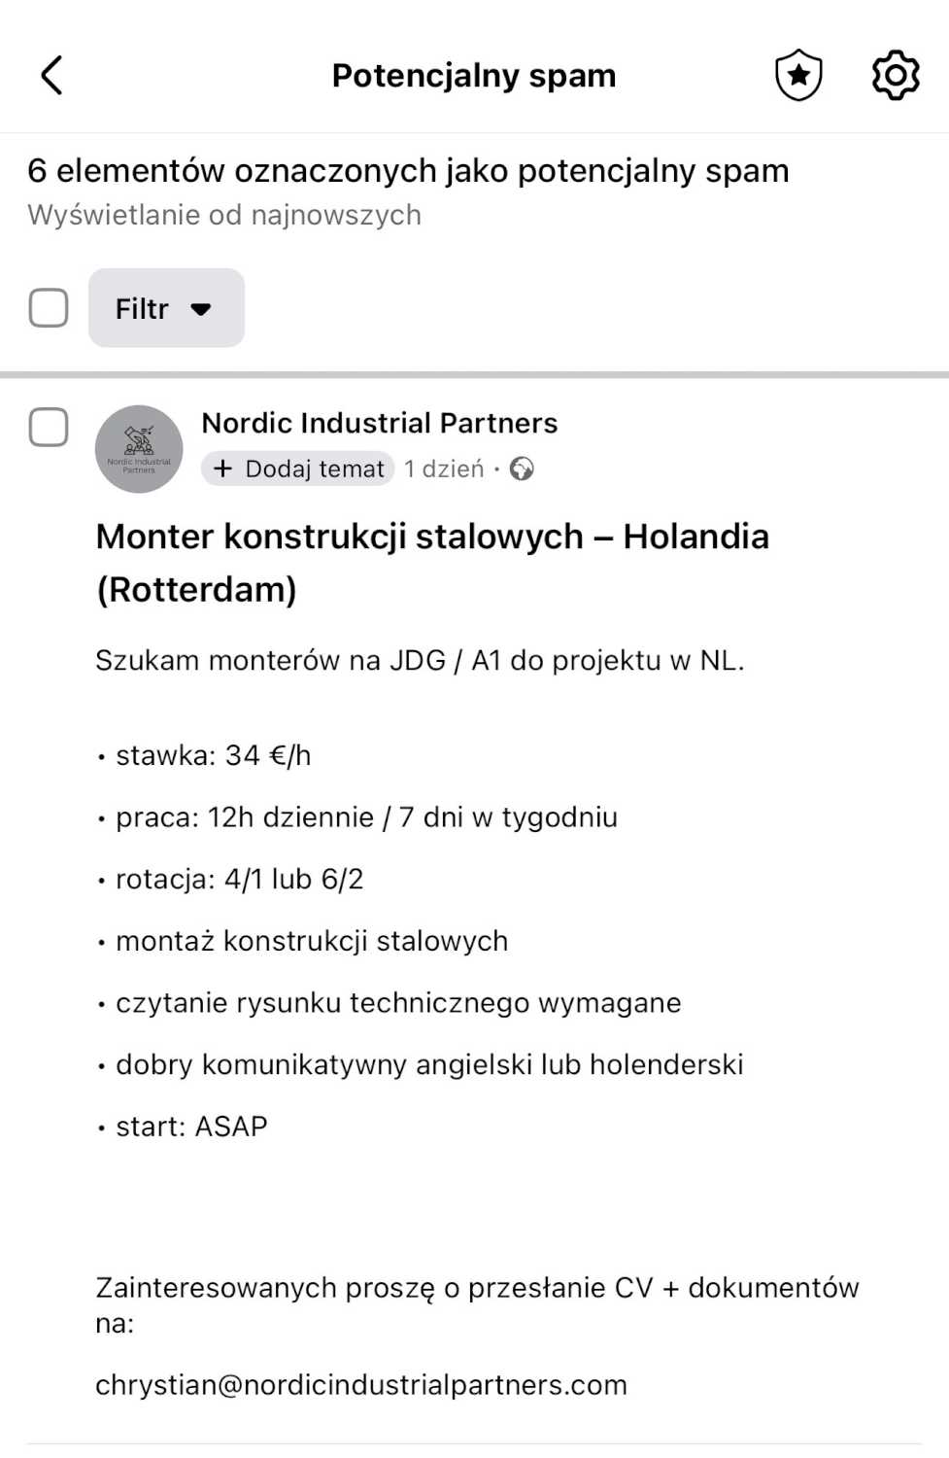Image resolution: width=949 pixels, height=1458 pixels.
Task: Go back using the left arrow
Action: pos(52,75)
